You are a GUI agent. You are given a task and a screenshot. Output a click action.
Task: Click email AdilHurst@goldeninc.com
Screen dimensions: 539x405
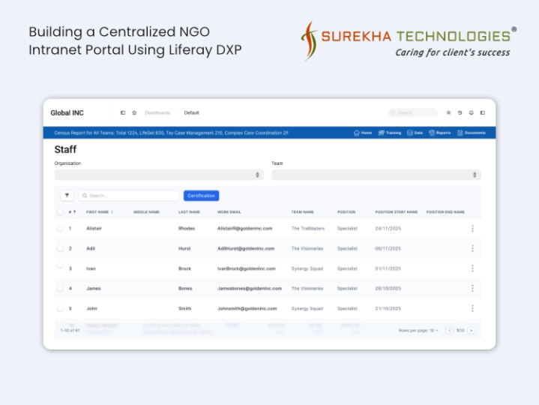246,248
